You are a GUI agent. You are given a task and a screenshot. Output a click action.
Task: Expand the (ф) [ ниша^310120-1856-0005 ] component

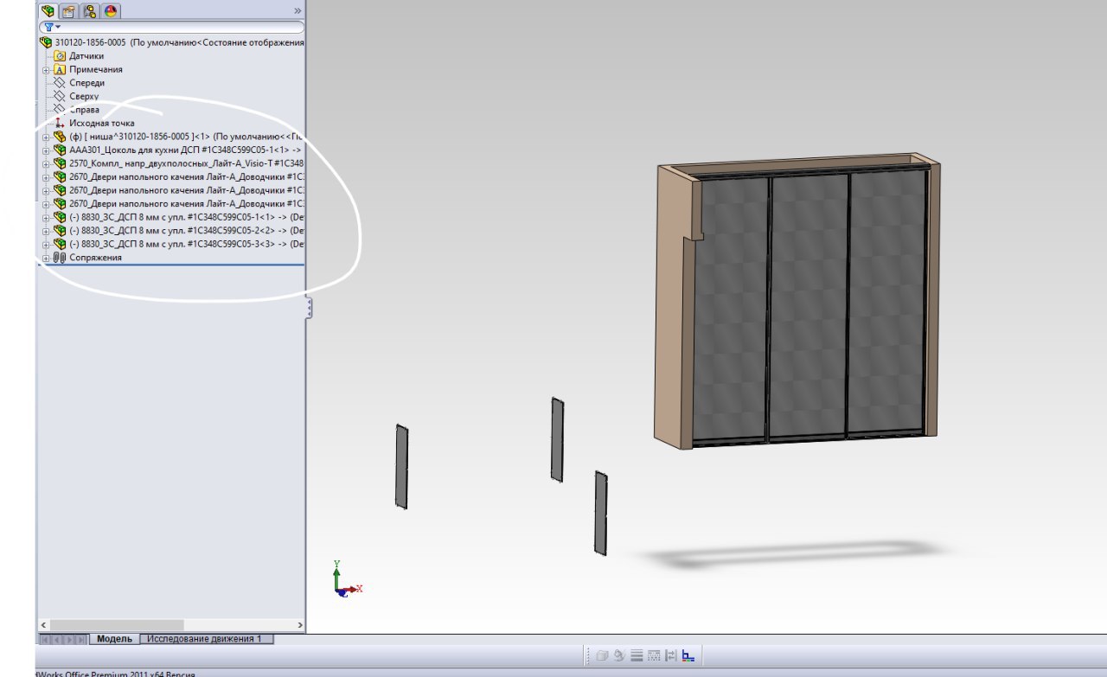tap(45, 137)
